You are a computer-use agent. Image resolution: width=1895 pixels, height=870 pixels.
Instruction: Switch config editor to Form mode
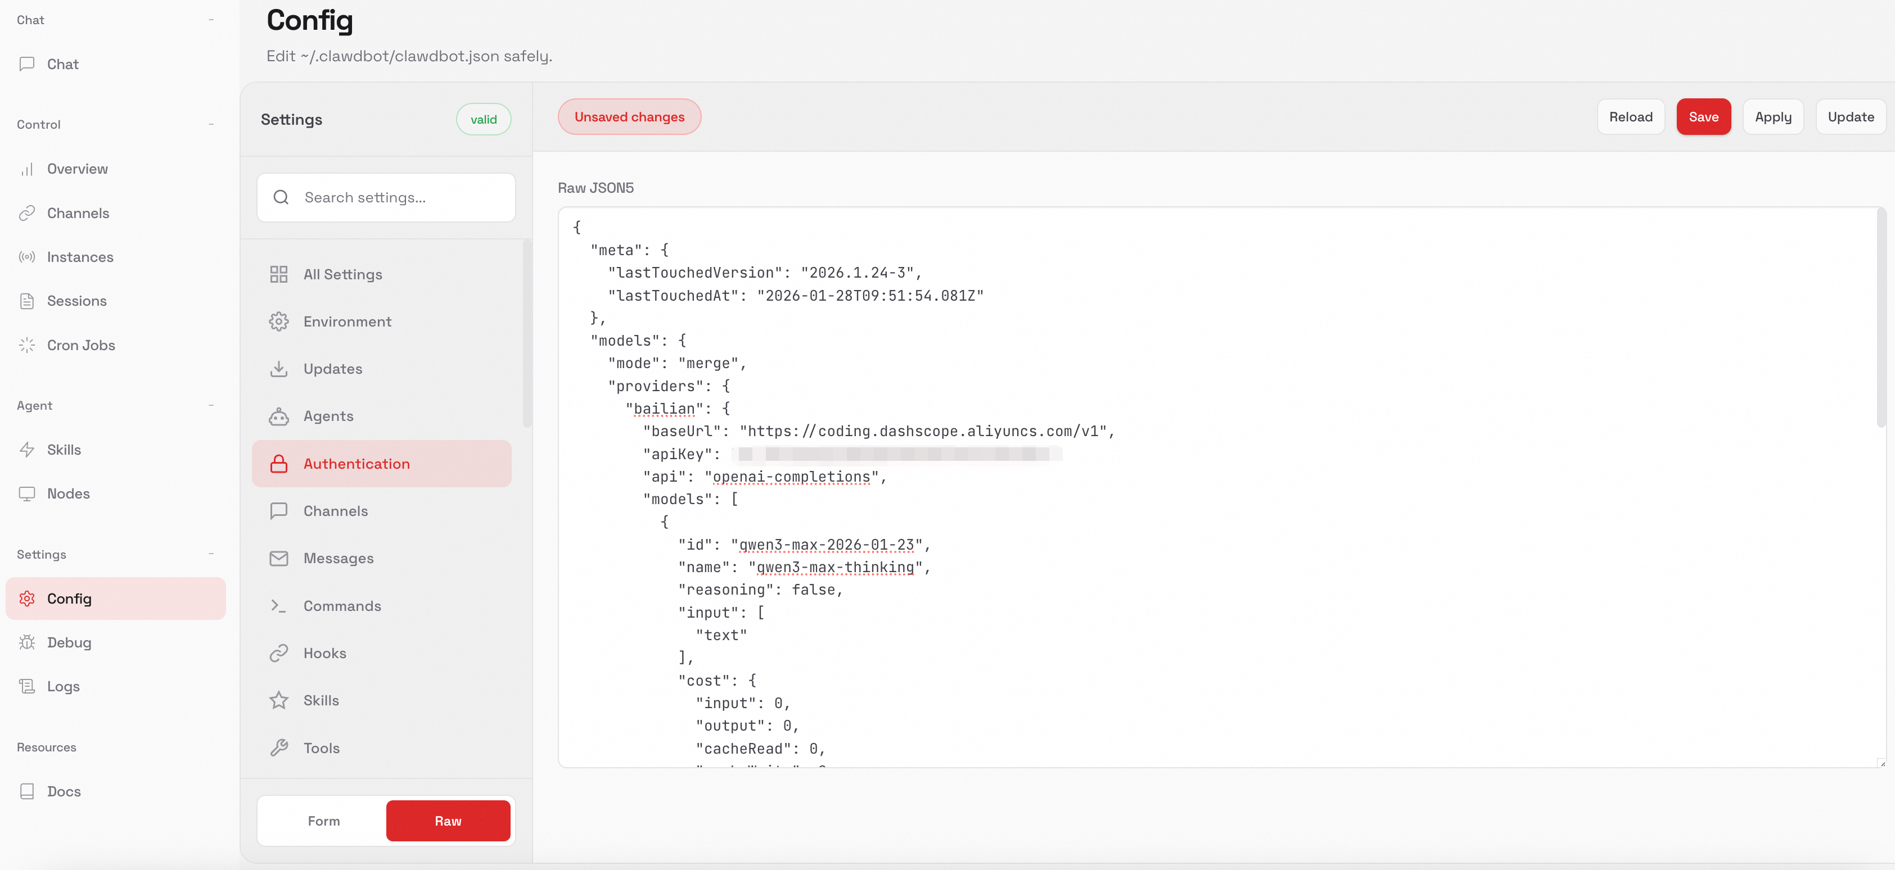(324, 821)
